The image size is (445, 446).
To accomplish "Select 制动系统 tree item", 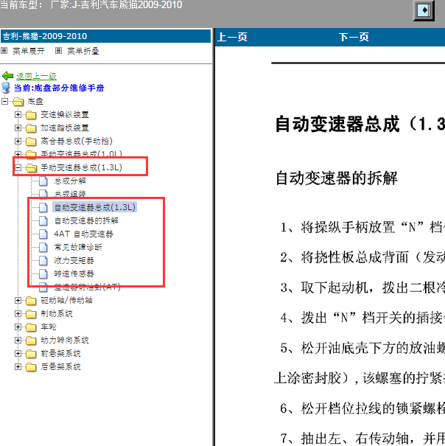I will click(57, 314).
